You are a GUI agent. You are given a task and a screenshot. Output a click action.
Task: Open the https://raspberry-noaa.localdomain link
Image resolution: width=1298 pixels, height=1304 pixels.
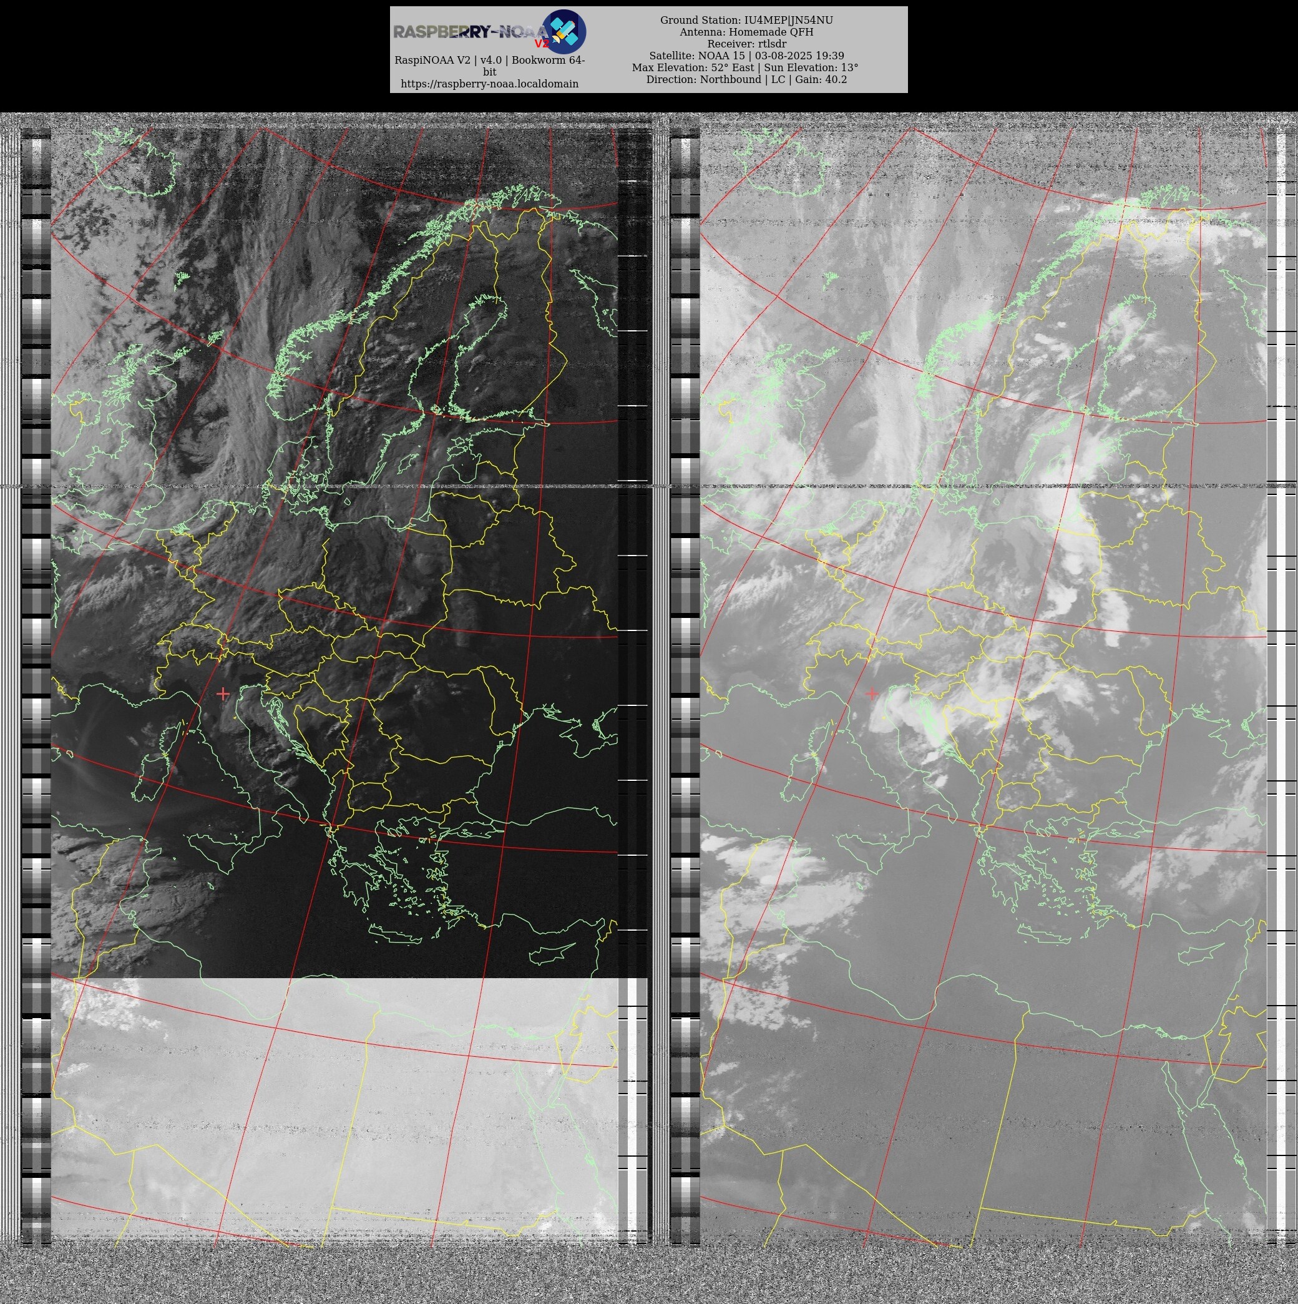[x=489, y=84]
